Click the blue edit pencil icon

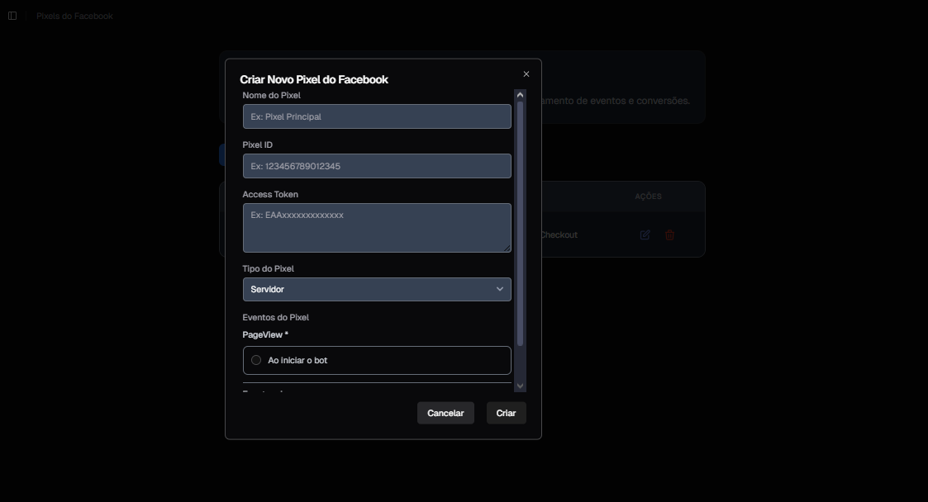[x=645, y=234]
